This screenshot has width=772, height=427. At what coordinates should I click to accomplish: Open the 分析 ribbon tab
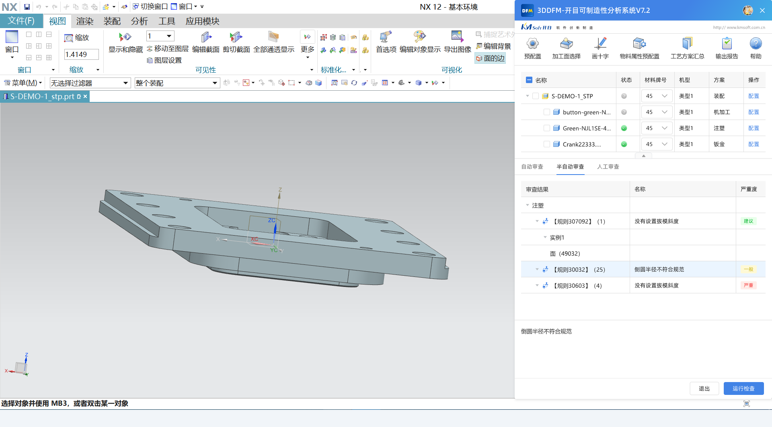tap(139, 21)
